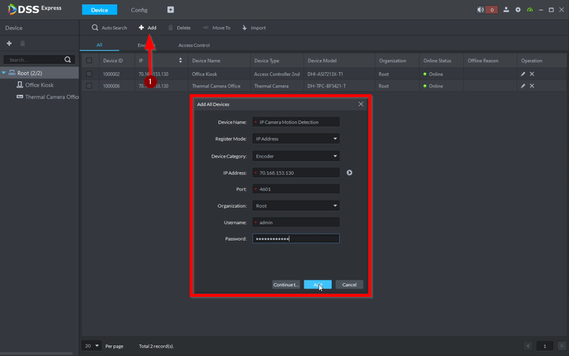
Task: Open the Device Category dropdown
Action: click(x=296, y=156)
